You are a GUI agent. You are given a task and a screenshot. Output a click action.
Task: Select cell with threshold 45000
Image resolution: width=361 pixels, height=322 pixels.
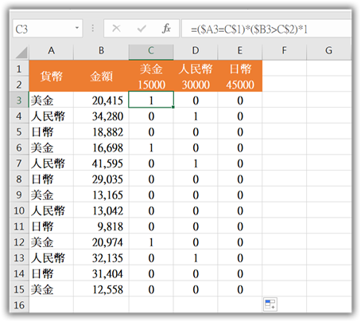click(240, 84)
